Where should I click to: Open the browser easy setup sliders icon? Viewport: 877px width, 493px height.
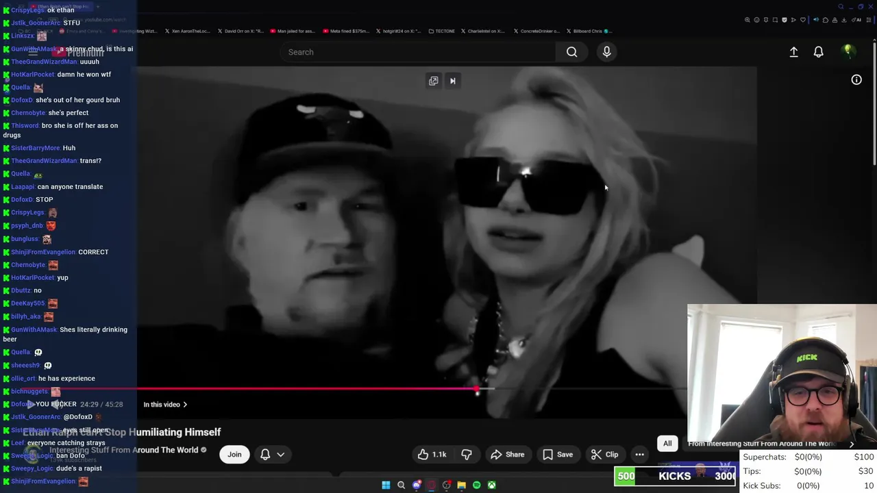(869, 20)
